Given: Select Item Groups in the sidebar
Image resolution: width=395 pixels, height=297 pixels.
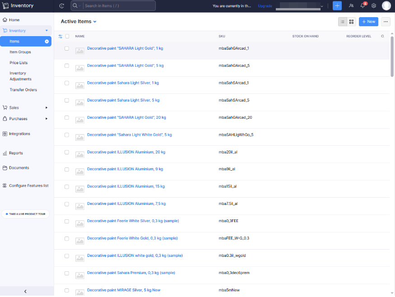Looking at the screenshot, I should (21, 52).
